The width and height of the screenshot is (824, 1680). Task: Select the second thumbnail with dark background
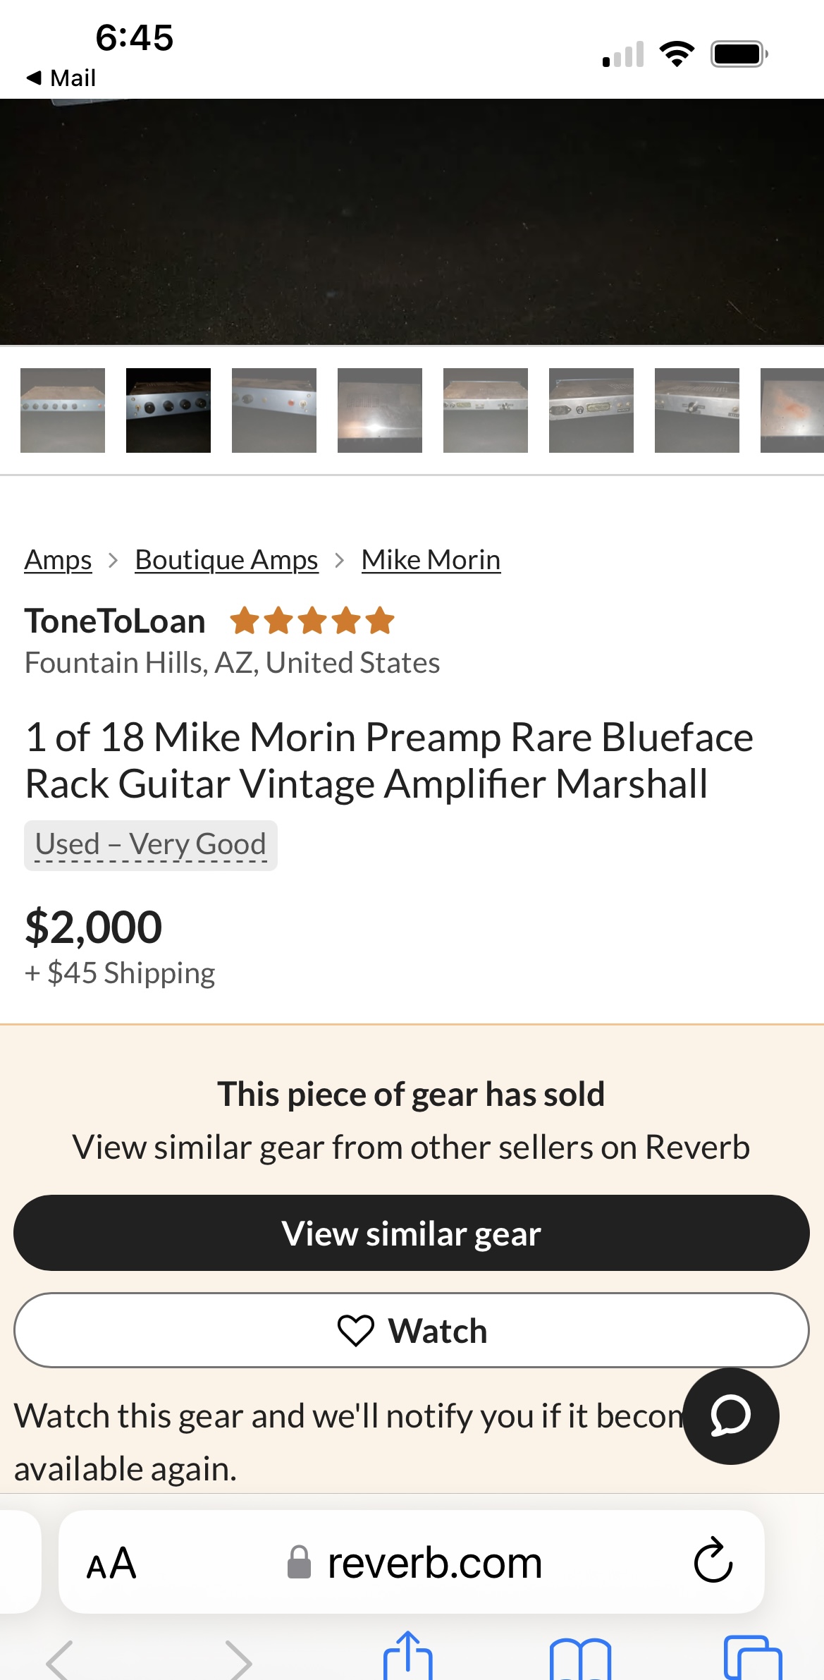(x=168, y=410)
